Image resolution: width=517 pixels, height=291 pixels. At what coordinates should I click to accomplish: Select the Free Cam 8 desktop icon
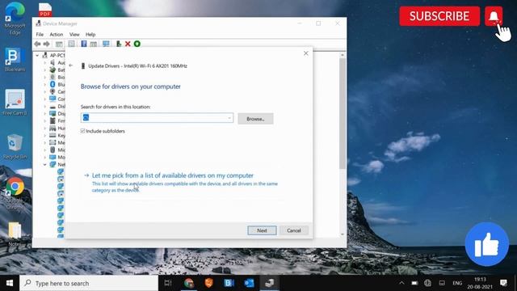[15, 103]
